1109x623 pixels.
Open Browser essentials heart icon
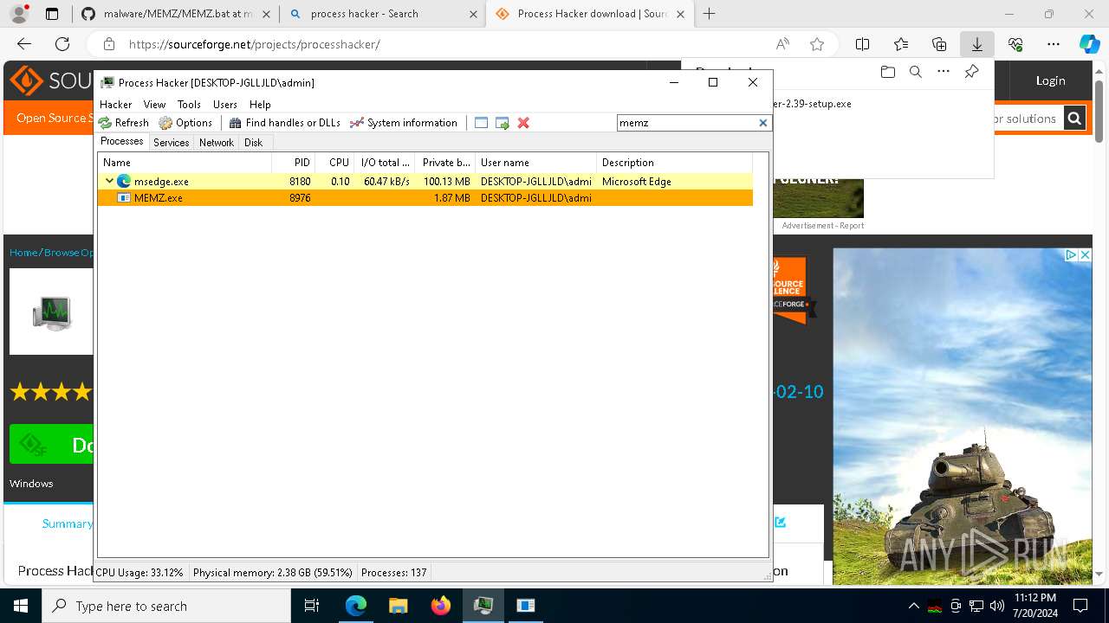pyautogui.click(x=1015, y=44)
